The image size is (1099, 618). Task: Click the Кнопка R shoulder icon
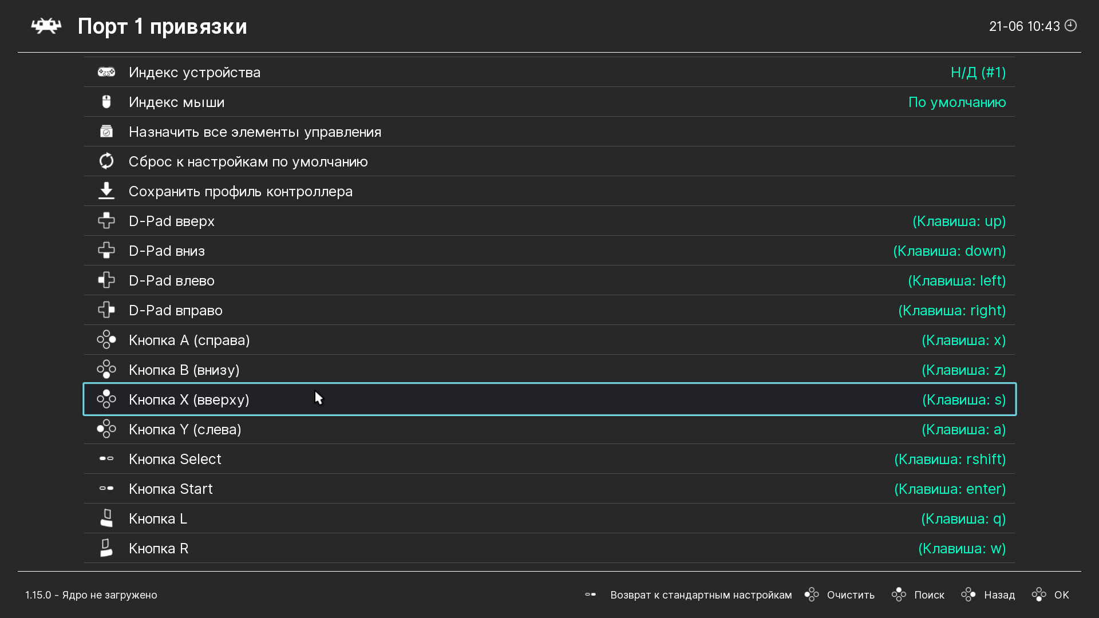[x=106, y=548]
